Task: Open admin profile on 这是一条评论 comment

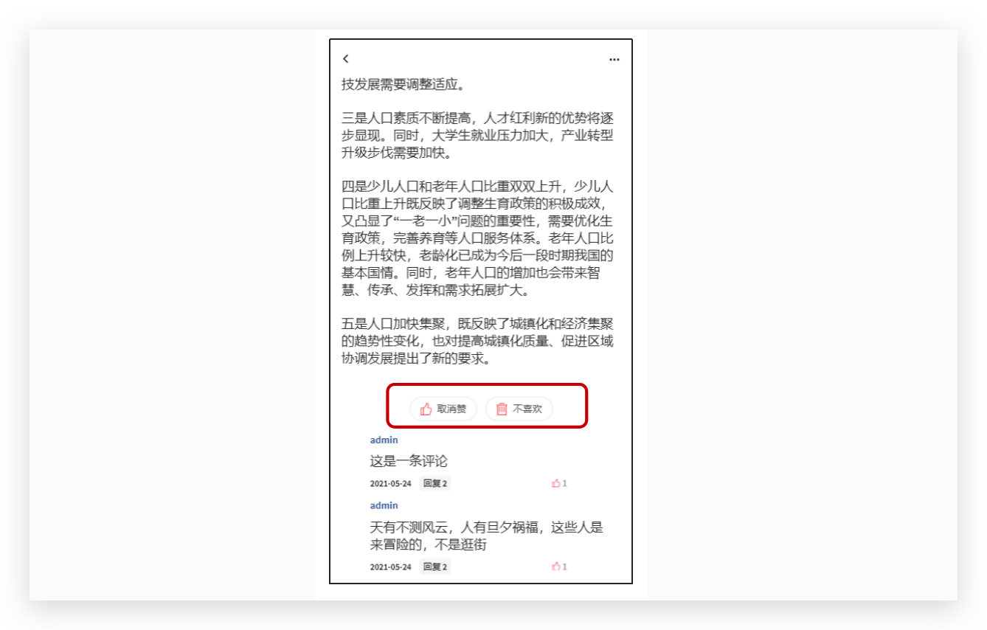Action: [x=384, y=440]
